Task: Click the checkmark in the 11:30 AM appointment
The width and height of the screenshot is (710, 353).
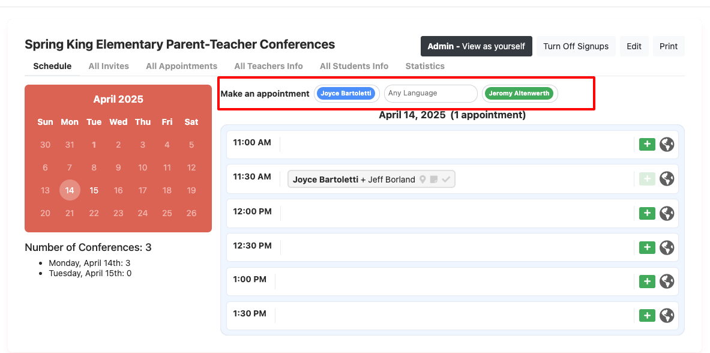Action: pos(445,179)
